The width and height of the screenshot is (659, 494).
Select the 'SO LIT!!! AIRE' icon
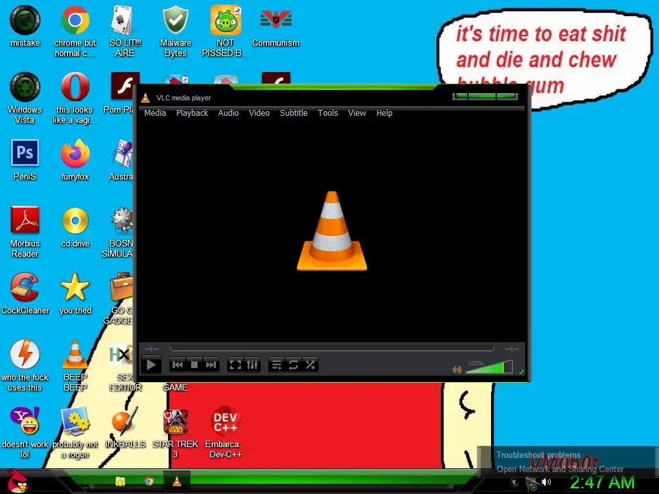click(125, 31)
